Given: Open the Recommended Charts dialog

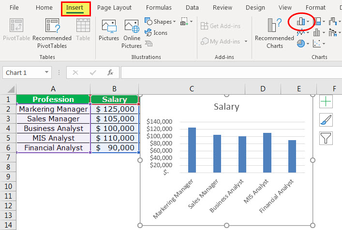Looking at the screenshot, I should click(x=274, y=30).
